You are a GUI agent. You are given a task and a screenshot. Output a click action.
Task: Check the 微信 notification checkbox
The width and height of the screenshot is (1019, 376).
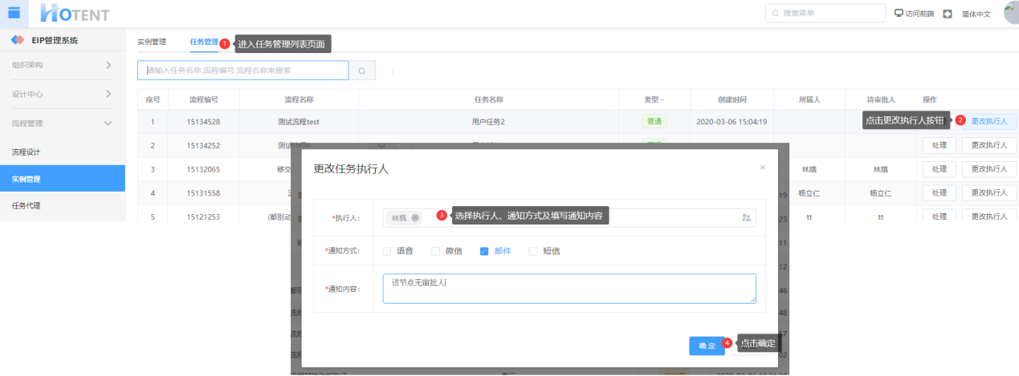(436, 251)
